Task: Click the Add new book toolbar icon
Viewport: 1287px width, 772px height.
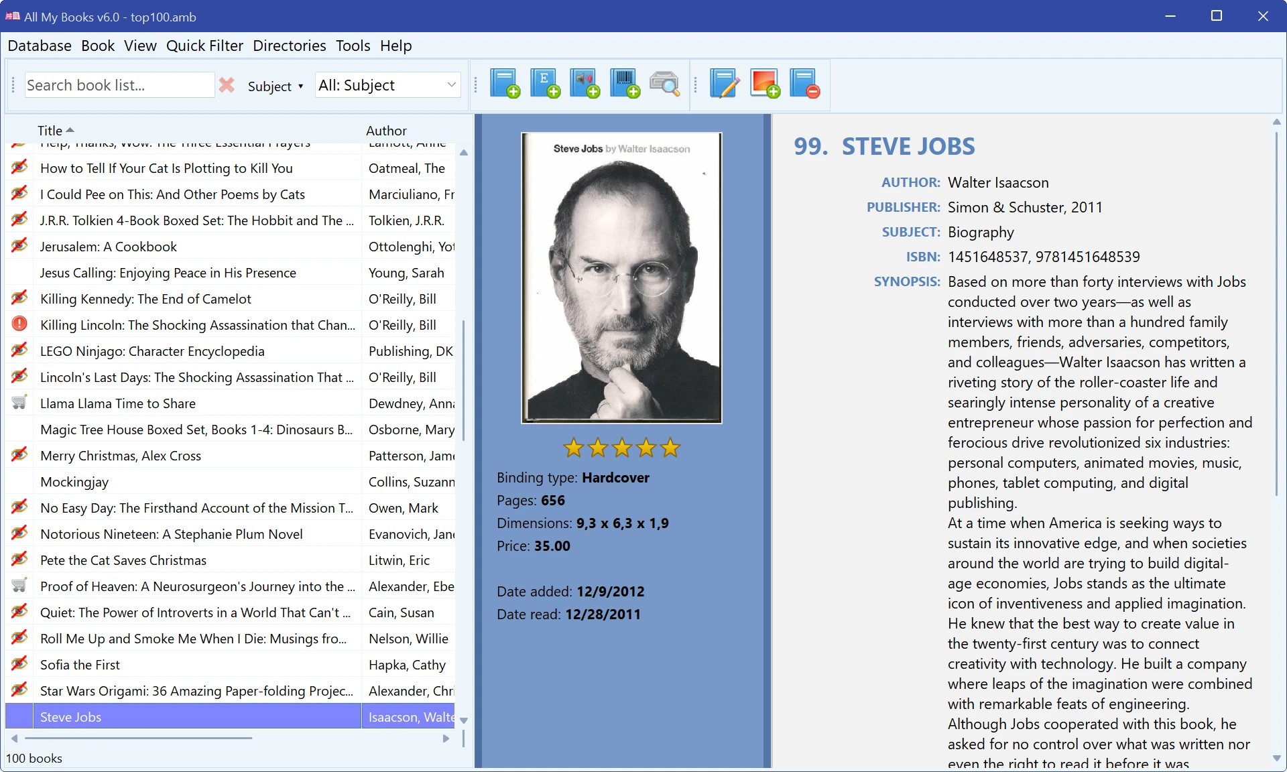Action: 505,84
